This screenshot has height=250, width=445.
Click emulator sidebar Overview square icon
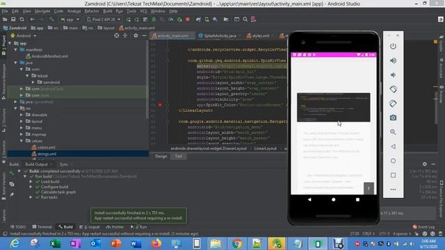point(393,175)
